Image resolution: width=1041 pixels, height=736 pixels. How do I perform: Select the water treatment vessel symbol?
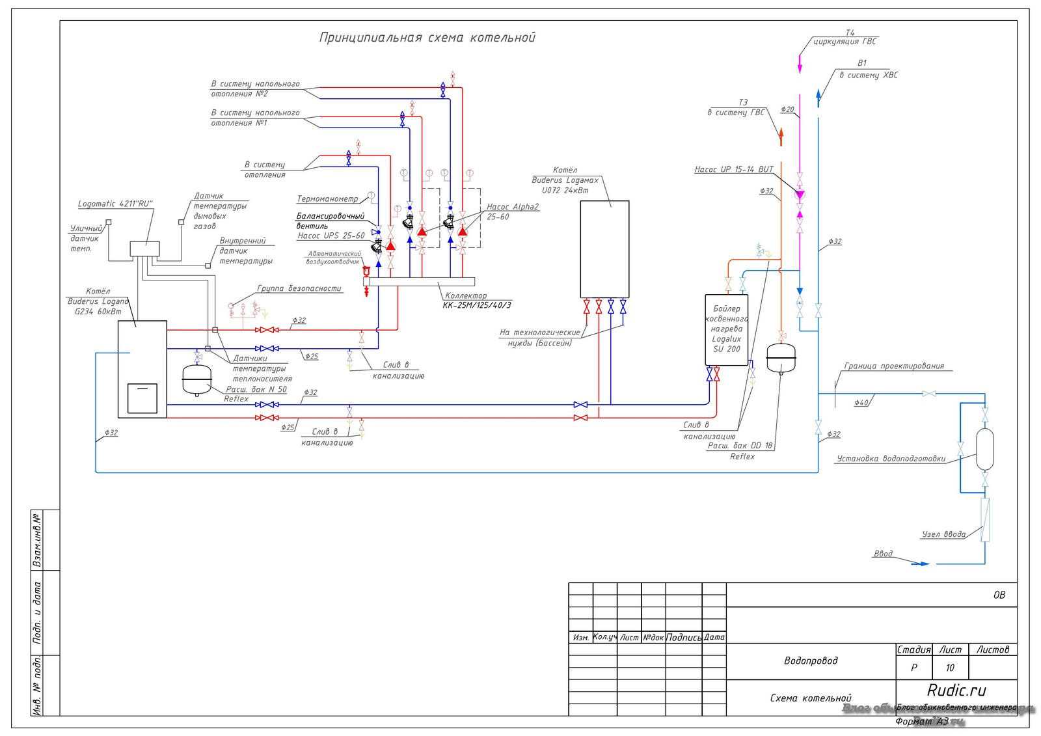coord(985,449)
